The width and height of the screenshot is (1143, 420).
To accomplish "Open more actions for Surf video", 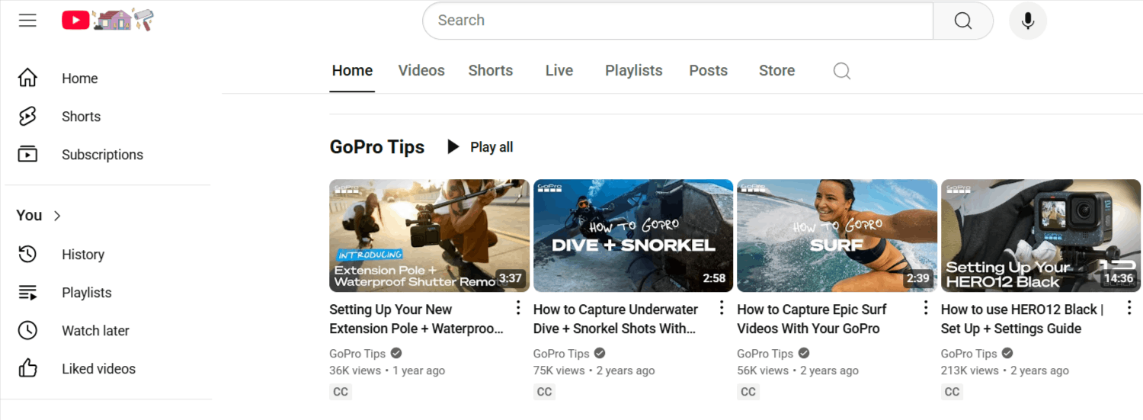I will [x=926, y=308].
